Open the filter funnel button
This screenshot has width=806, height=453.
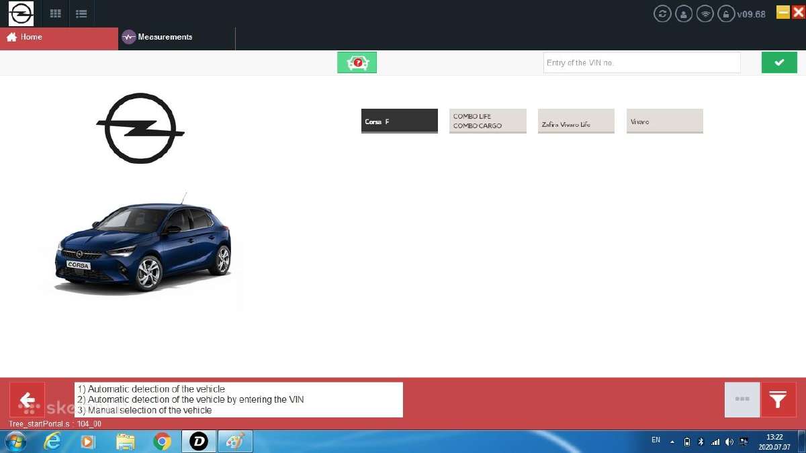pos(778,400)
